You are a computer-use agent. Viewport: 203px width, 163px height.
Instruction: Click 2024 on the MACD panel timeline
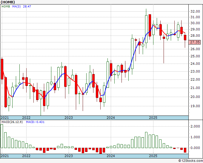(x=111, y=156)
